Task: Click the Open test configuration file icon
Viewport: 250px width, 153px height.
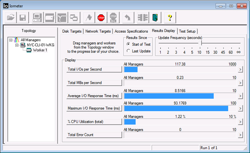Action: [x=10, y=17]
